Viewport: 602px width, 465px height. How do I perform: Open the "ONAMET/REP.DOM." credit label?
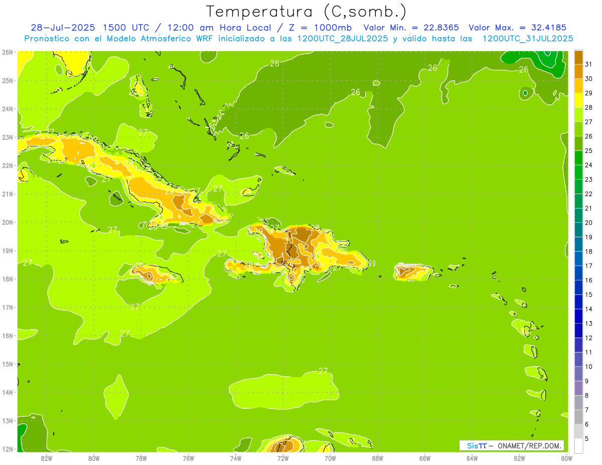click(x=530, y=445)
